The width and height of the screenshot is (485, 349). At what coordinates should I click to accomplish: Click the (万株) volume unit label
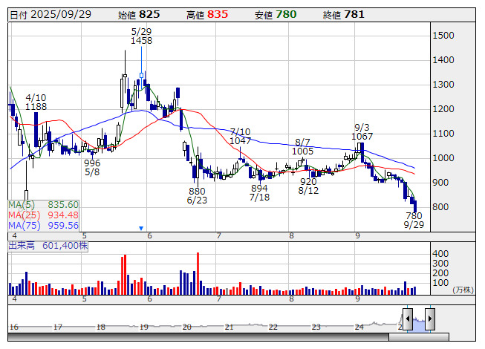pyautogui.click(x=463, y=290)
